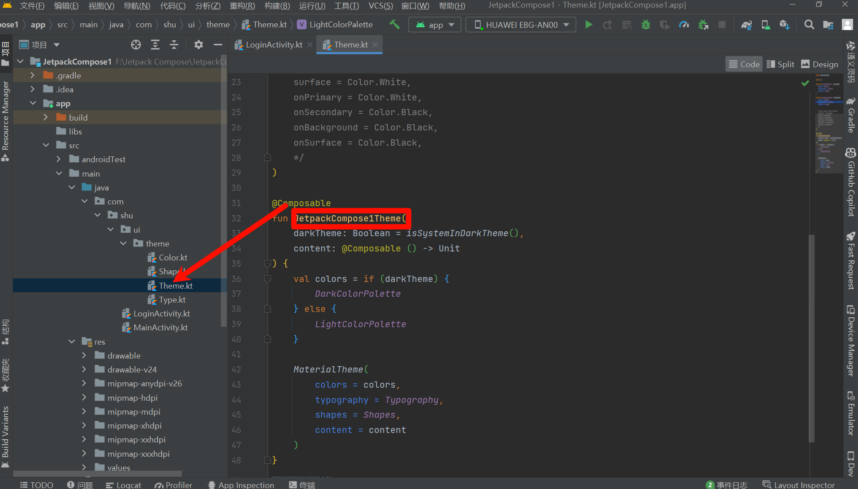858x489 pixels.
Task: Click the Select Opened File target icon
Action: click(136, 44)
